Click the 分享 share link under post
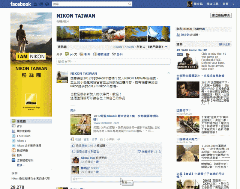Screen dimensions: 240x189 tap(94, 139)
